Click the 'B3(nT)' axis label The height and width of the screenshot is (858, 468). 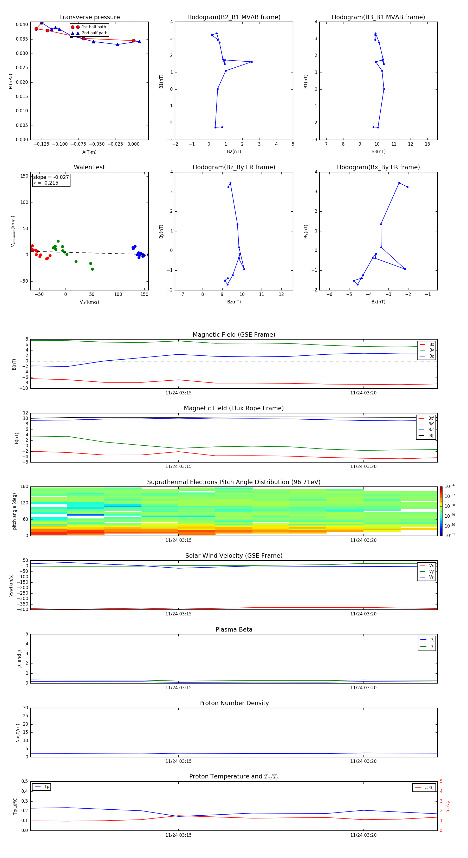click(x=378, y=152)
